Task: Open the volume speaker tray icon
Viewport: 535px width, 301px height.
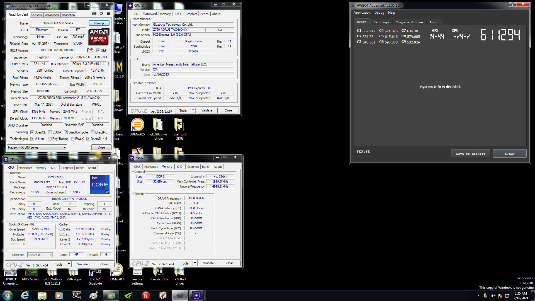Action: pos(493,296)
